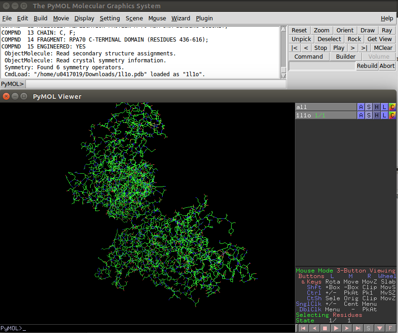Open the Scene menu
This screenshot has height=333, width=398.
tap(134, 18)
